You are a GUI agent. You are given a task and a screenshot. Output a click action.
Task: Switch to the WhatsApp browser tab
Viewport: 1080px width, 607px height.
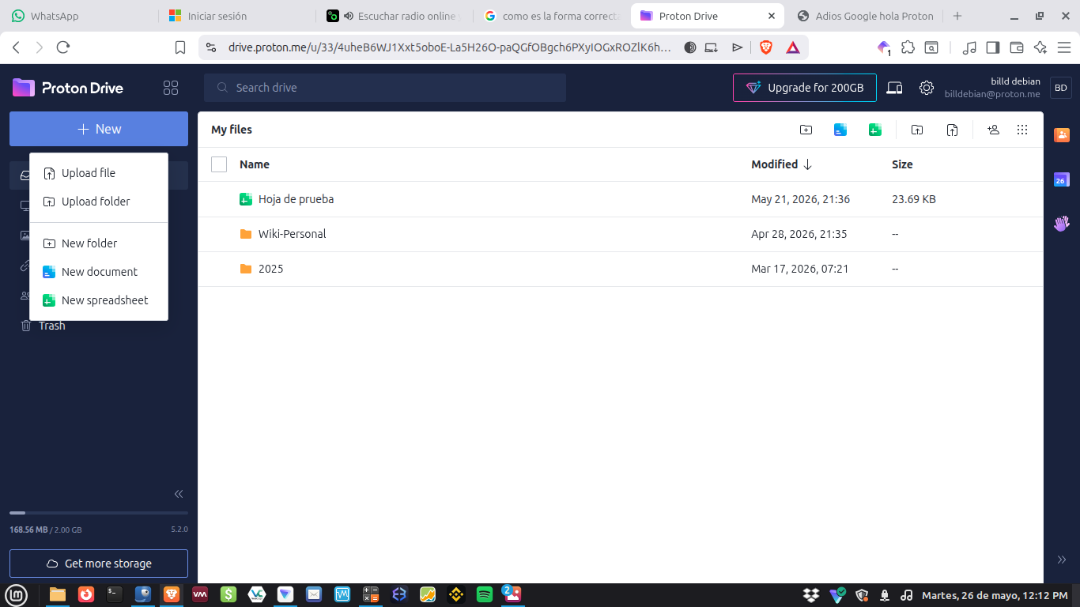pos(79,16)
